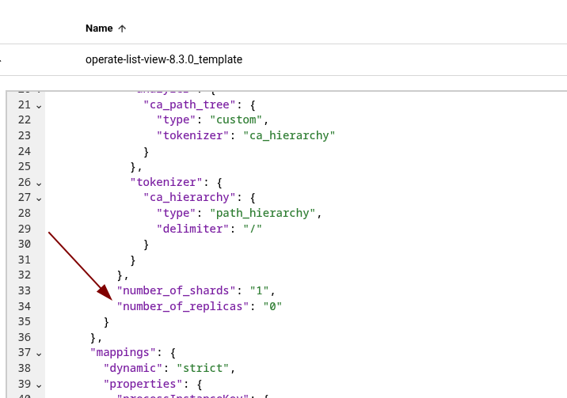
Task: Click the "mappings" key on line 37
Action: (x=123, y=352)
